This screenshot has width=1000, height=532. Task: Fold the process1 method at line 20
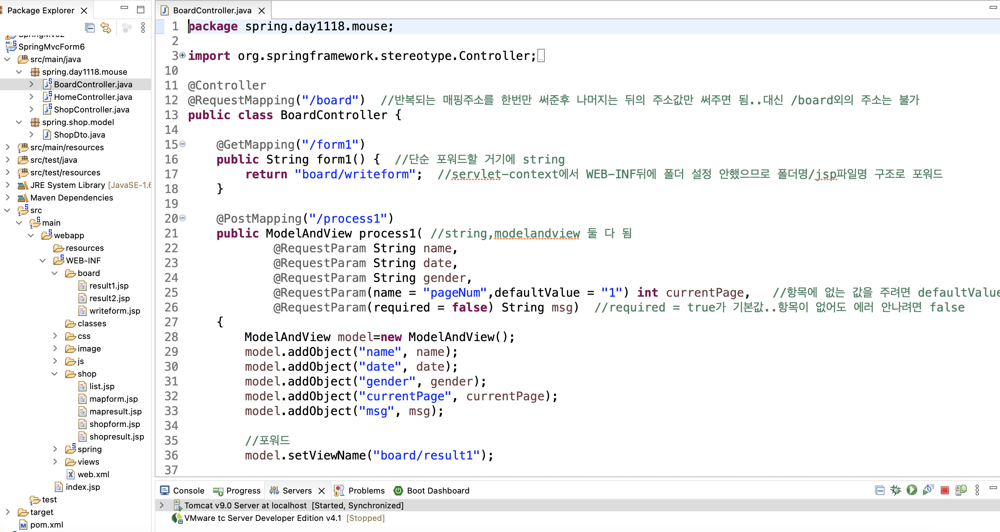(182, 218)
